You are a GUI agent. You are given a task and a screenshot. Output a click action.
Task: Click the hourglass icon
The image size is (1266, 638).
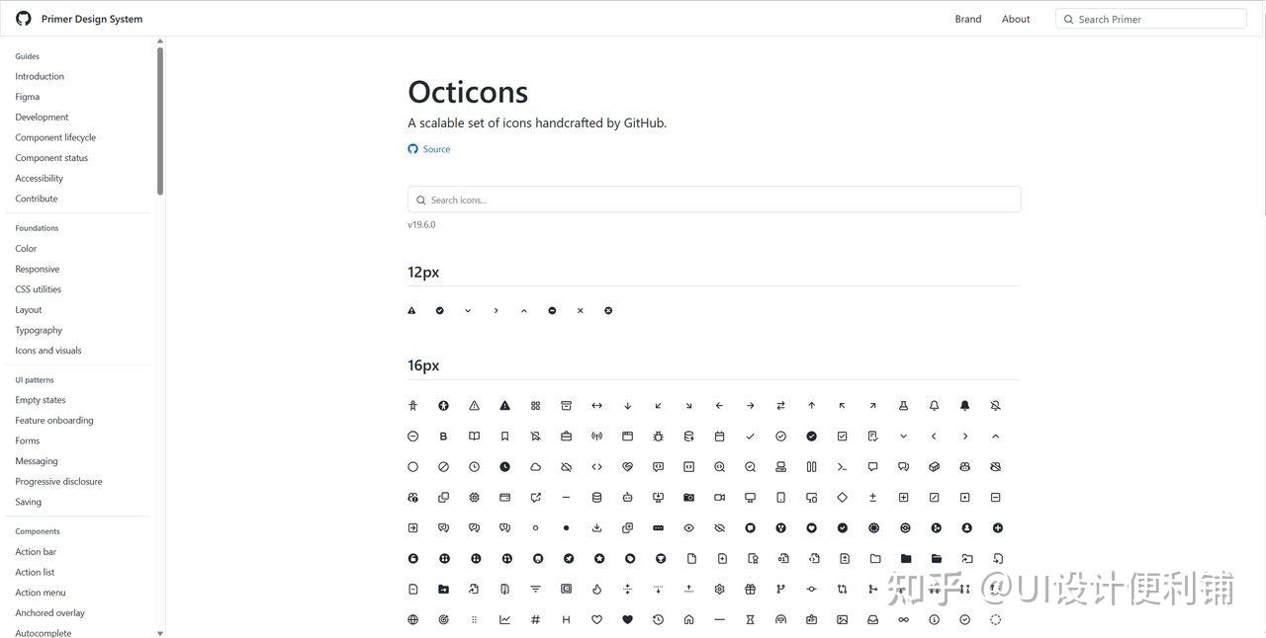(x=750, y=620)
